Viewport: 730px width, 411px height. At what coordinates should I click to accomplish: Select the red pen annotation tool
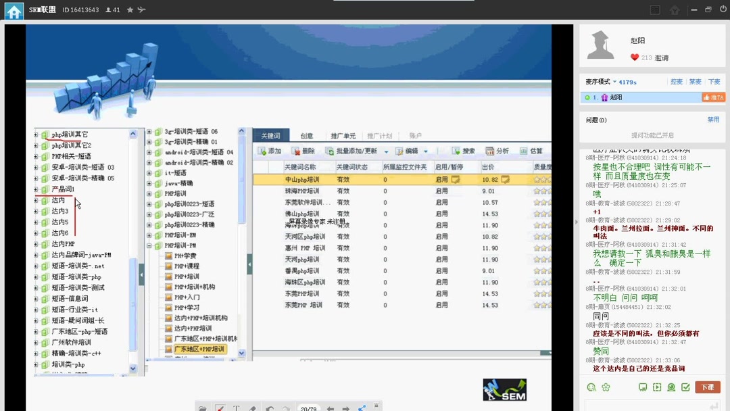coord(220,407)
